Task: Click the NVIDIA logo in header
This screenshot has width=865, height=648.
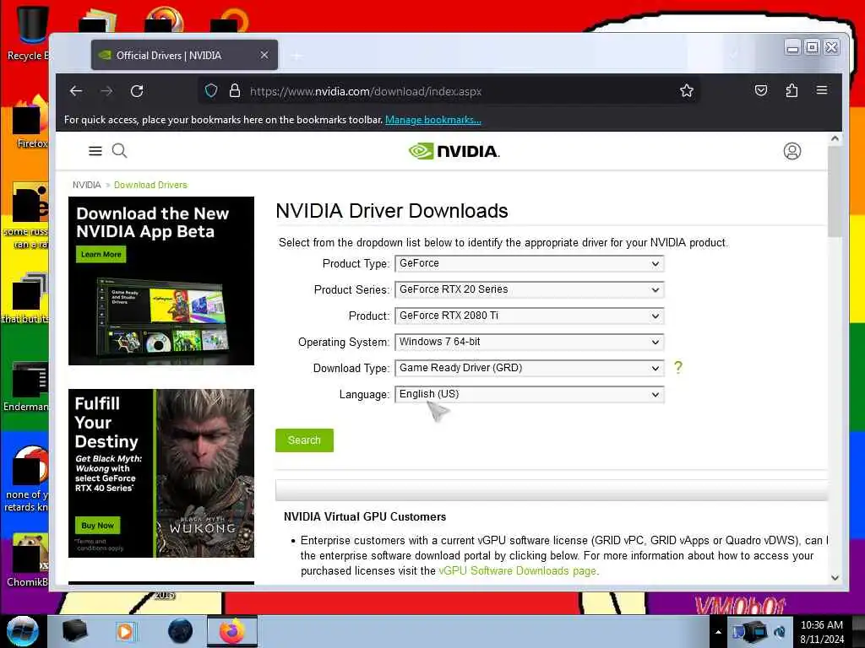Action: 454,151
